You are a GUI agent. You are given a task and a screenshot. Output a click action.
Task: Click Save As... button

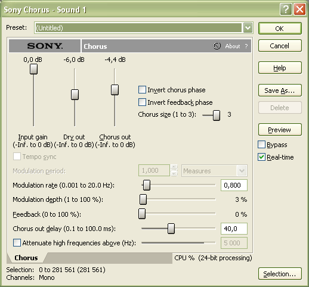280,91
